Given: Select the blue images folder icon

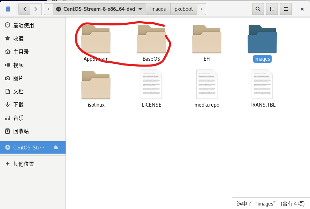Looking at the screenshot, I should coord(262,39).
